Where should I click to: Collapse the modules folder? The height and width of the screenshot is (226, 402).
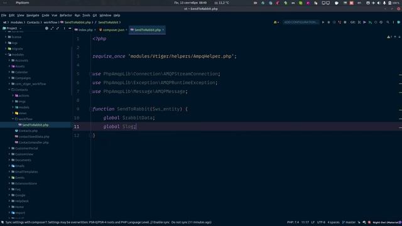[x=6, y=55]
